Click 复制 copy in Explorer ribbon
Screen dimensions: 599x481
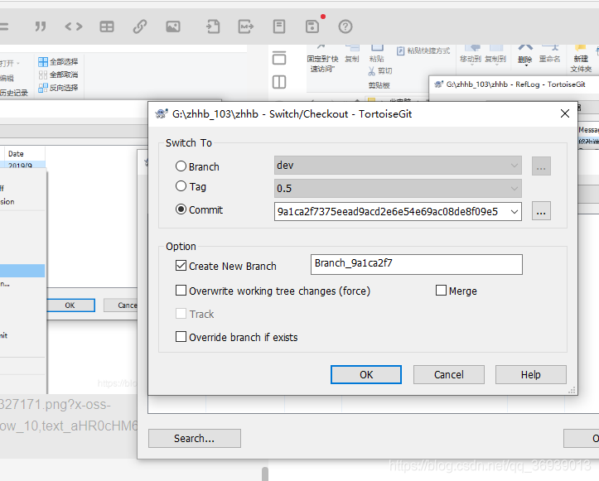[x=352, y=54]
